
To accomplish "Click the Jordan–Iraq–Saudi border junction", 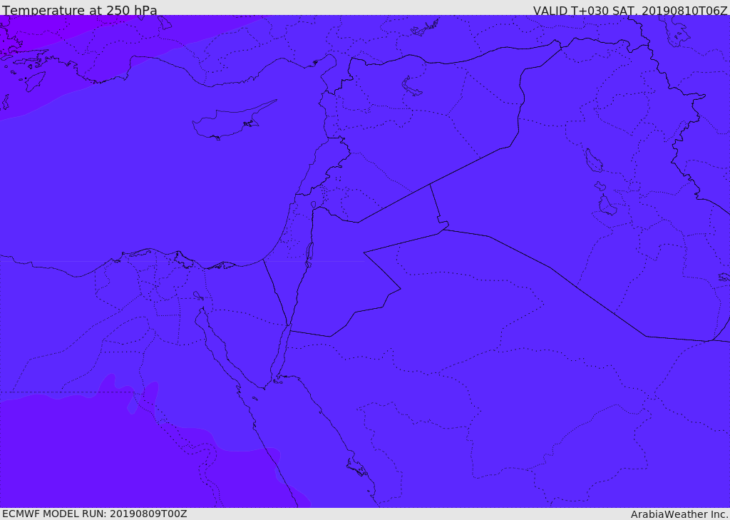I will pyautogui.click(x=443, y=228).
